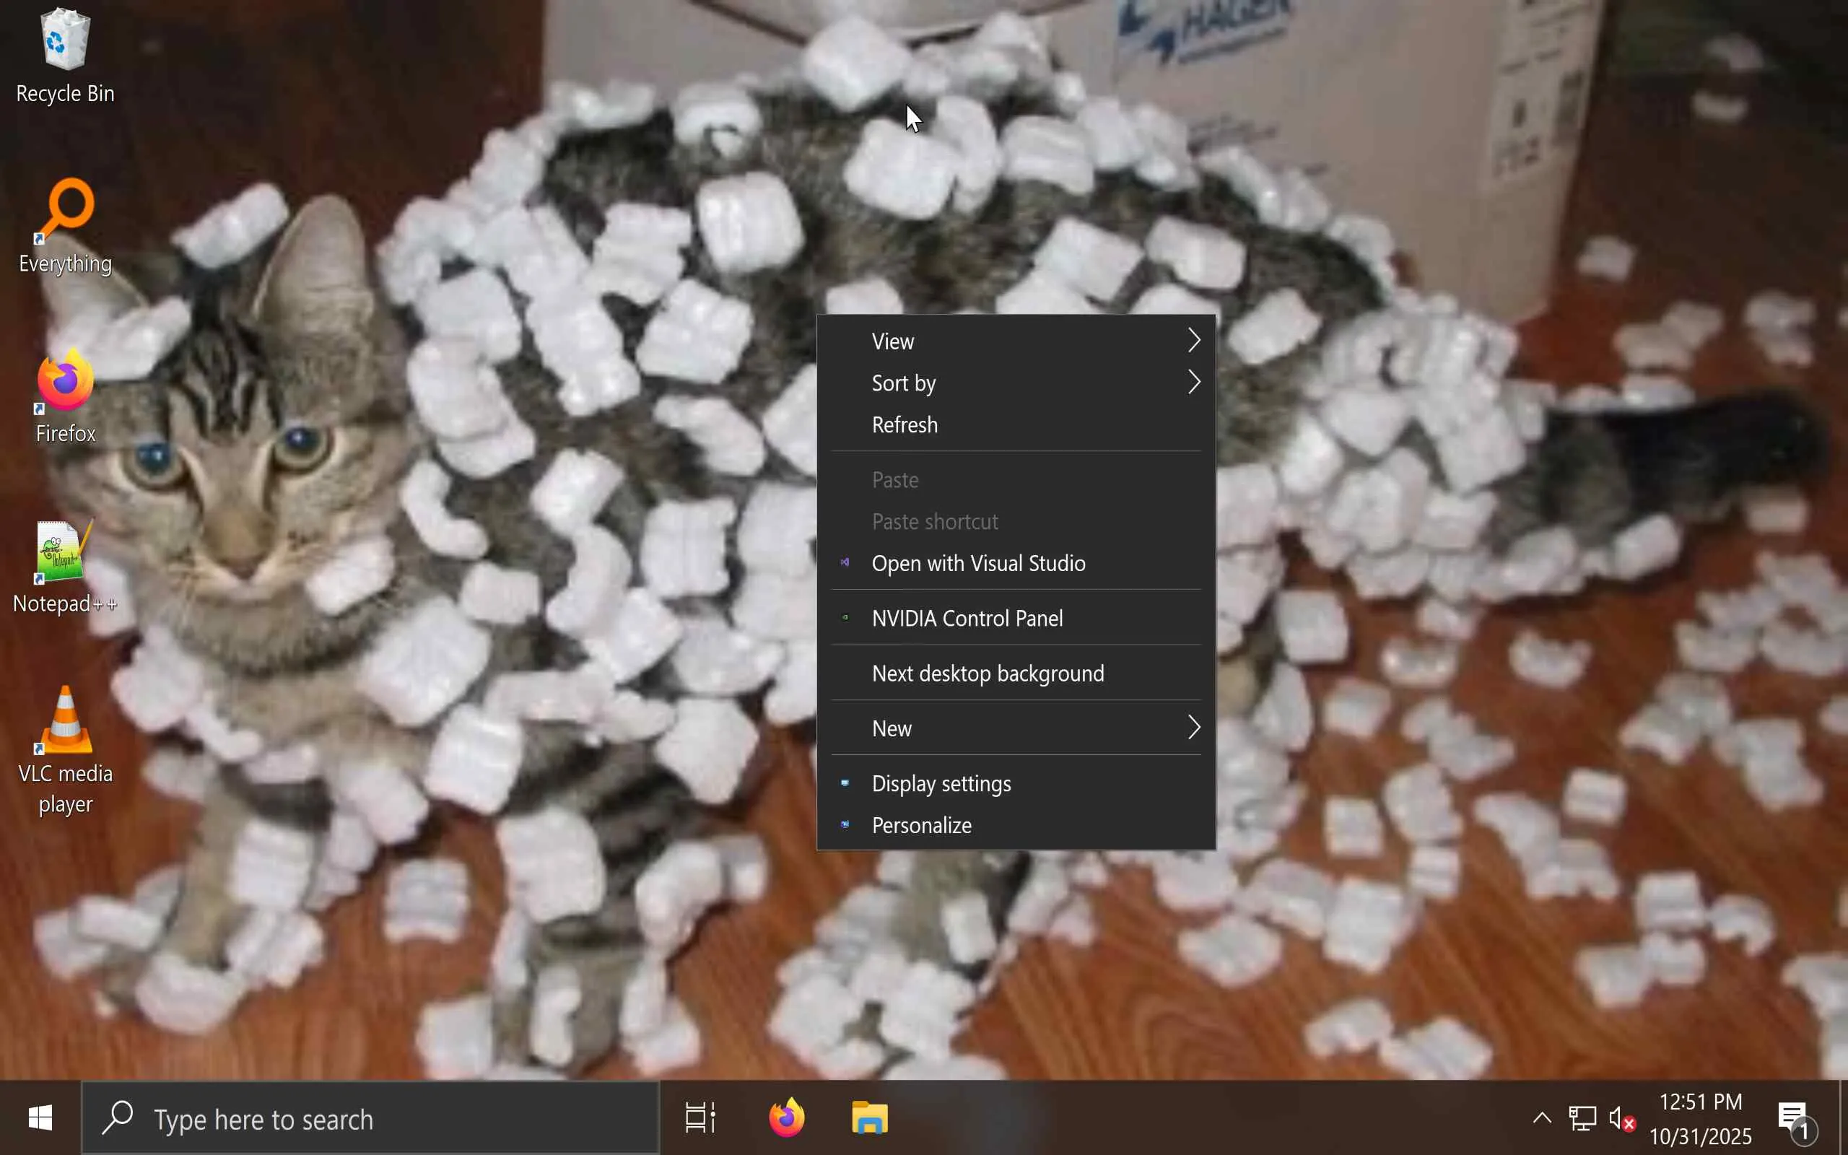Image resolution: width=1848 pixels, height=1155 pixels.
Task: Click the Windows Start button
Action: [40, 1119]
